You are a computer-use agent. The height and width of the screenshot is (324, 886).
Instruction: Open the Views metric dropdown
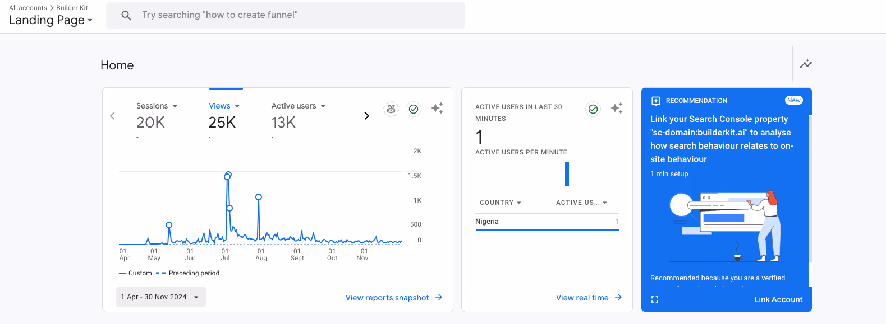(x=224, y=106)
